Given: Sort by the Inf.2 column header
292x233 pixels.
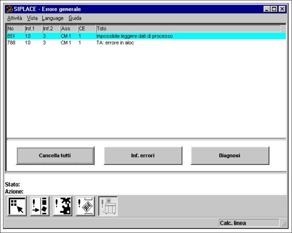Looking at the screenshot, I should pyautogui.click(x=52, y=28).
